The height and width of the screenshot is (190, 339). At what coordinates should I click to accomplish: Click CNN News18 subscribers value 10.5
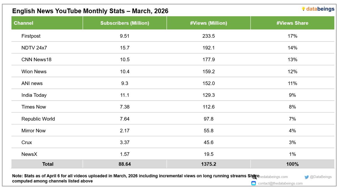tap(125, 60)
